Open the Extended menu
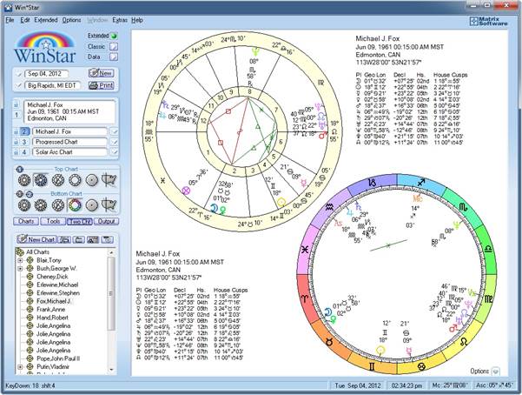 click(46, 19)
